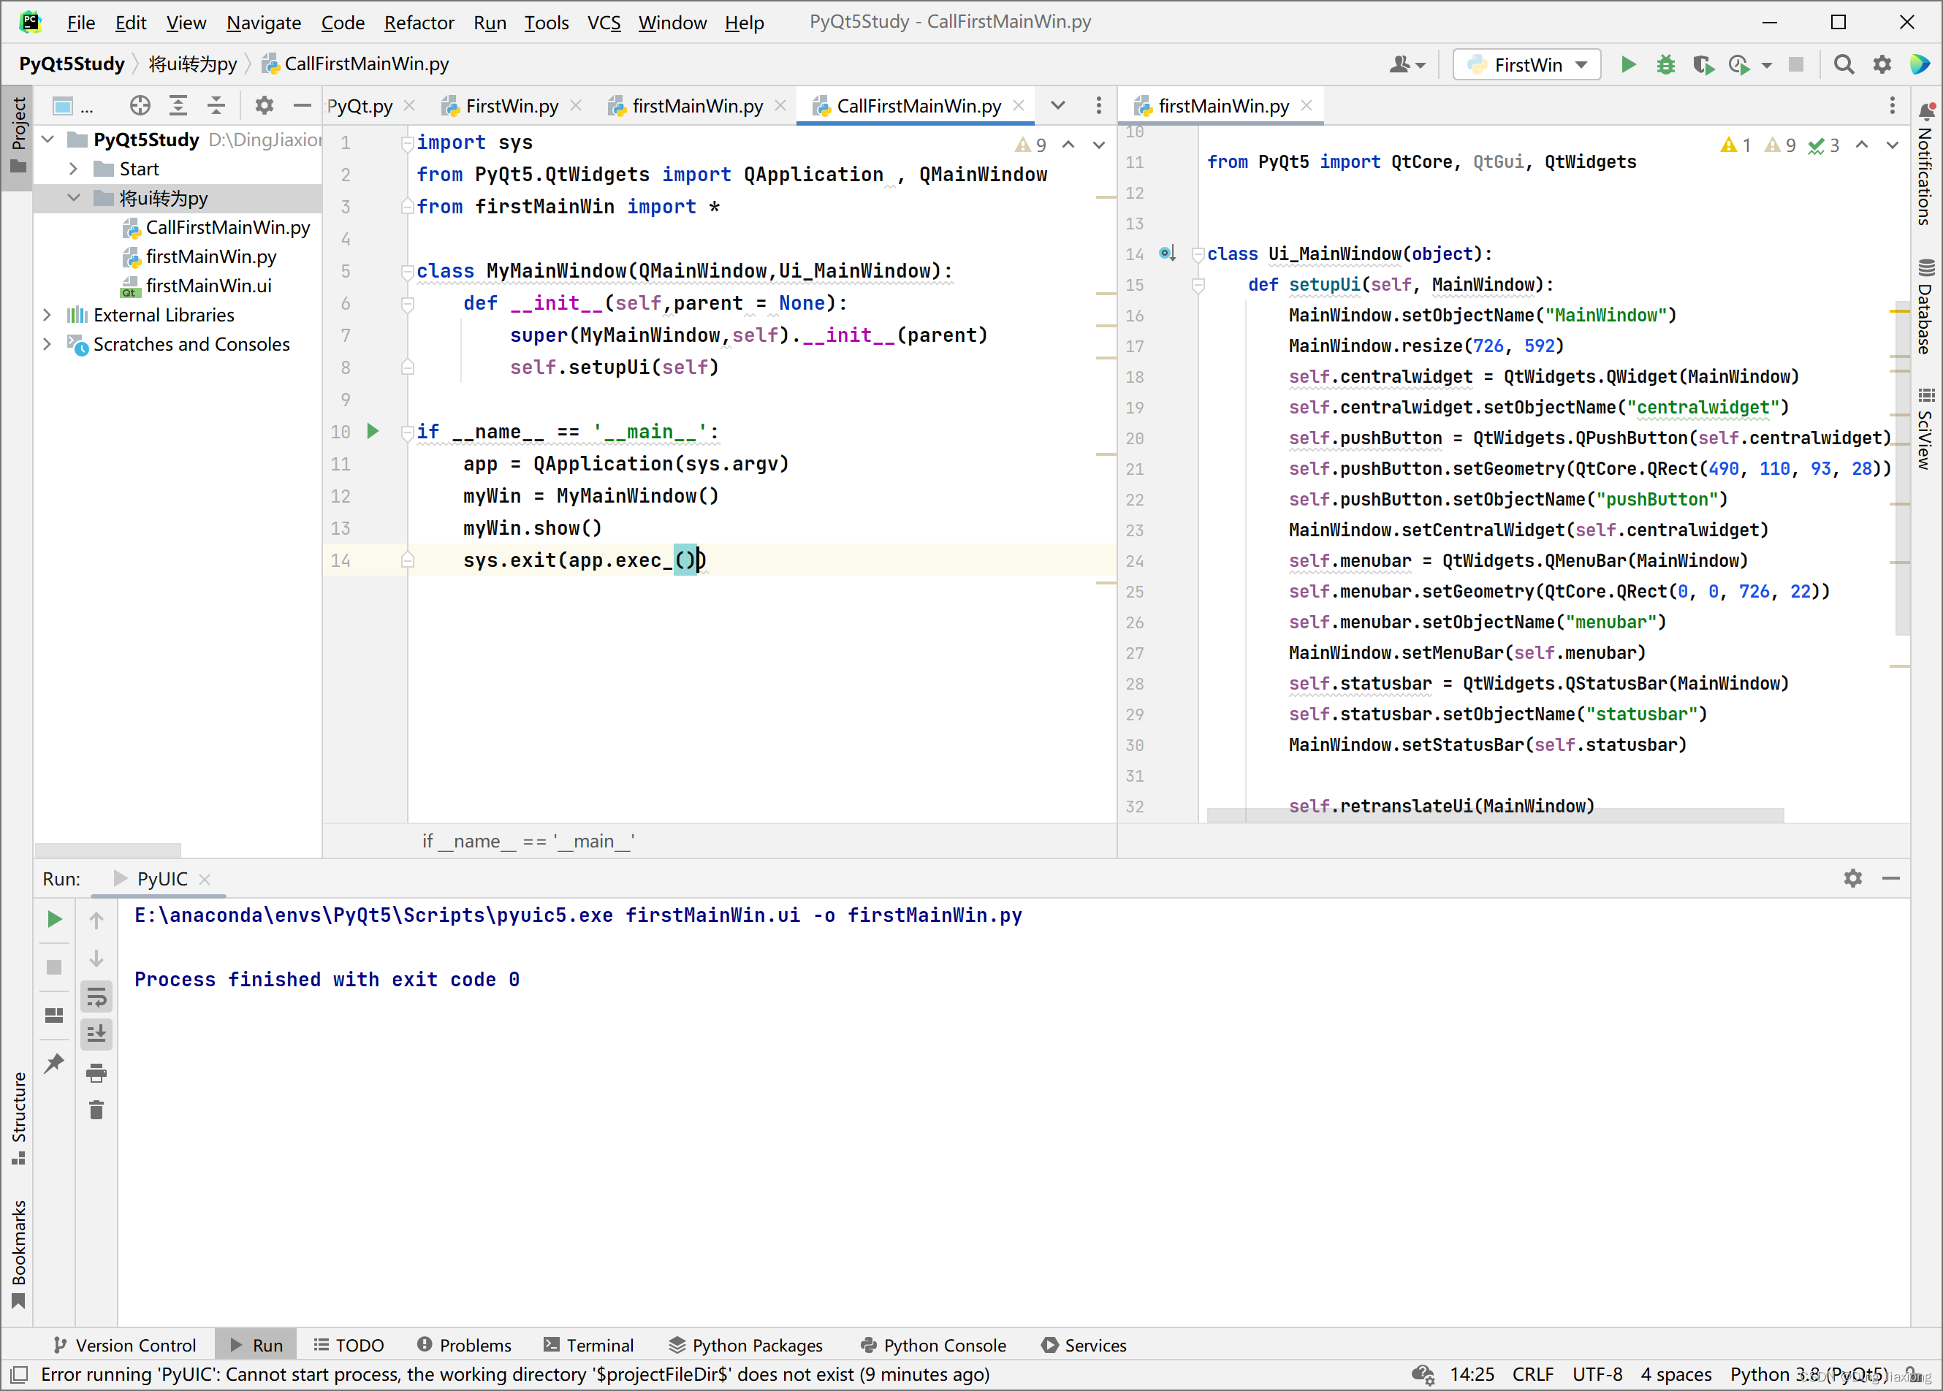Image resolution: width=1943 pixels, height=1391 pixels.
Task: Click Run with Coverage icon
Action: [x=1703, y=65]
